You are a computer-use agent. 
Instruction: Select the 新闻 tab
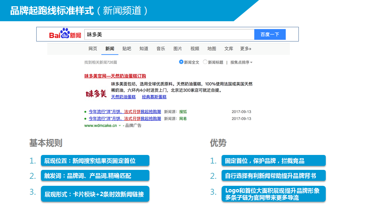pos(109,49)
